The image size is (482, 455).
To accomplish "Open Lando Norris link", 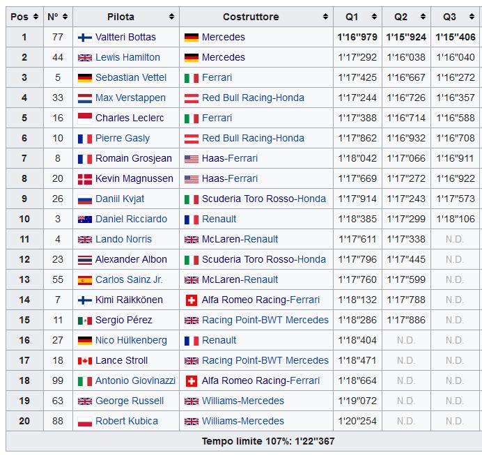I will 123,240.
